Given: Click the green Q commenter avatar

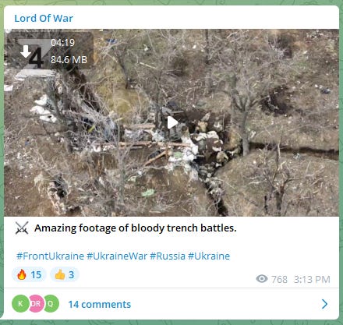Looking at the screenshot, I should [x=51, y=303].
